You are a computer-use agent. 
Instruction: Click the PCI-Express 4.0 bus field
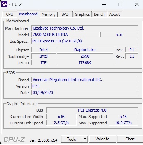(92, 110)
